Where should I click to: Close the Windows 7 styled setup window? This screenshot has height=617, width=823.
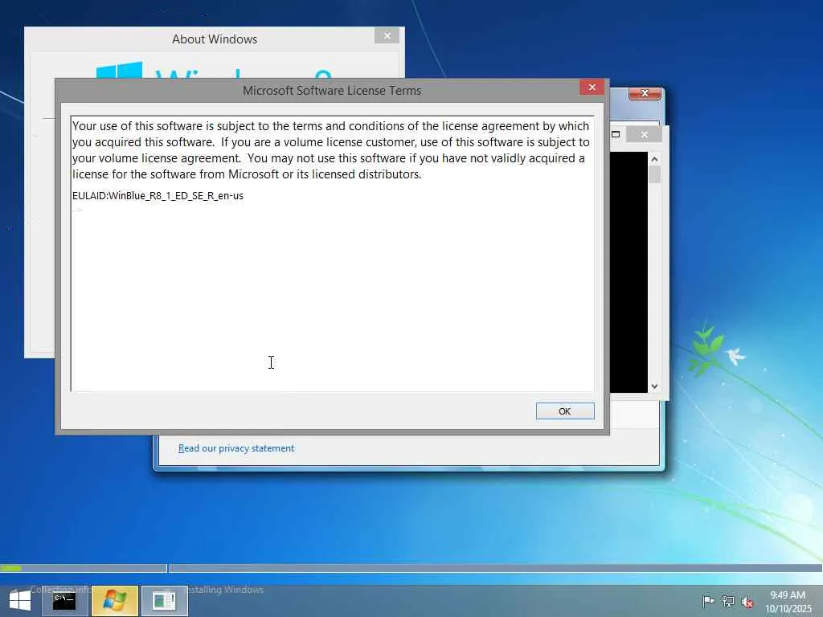pyautogui.click(x=645, y=93)
